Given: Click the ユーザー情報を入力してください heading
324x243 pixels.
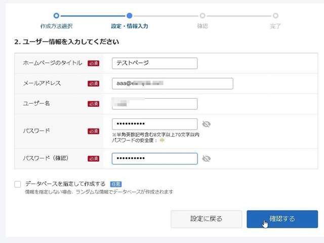Looking at the screenshot, I should point(70,42).
